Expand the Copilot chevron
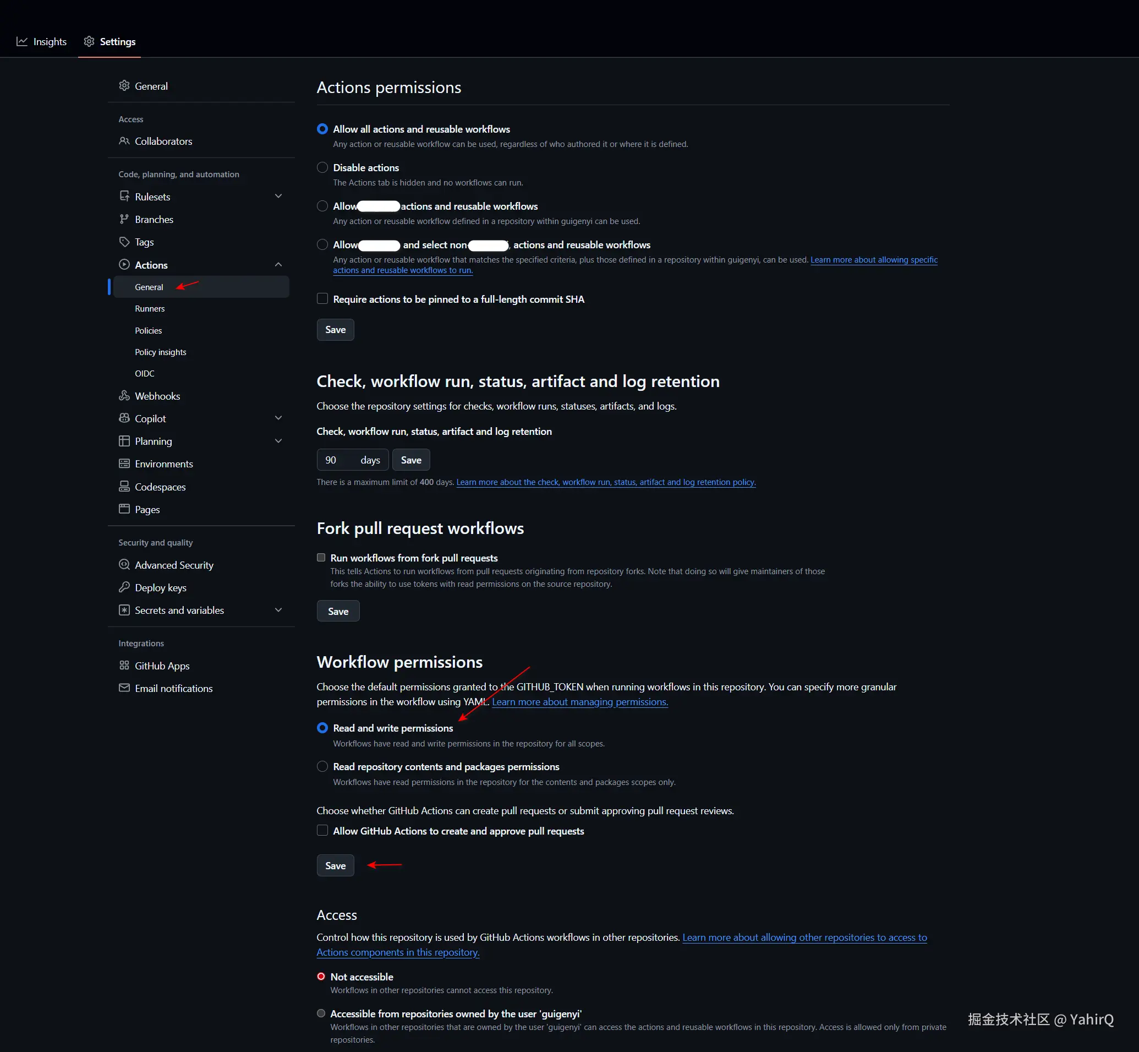Viewport: 1139px width, 1052px height. click(x=278, y=418)
